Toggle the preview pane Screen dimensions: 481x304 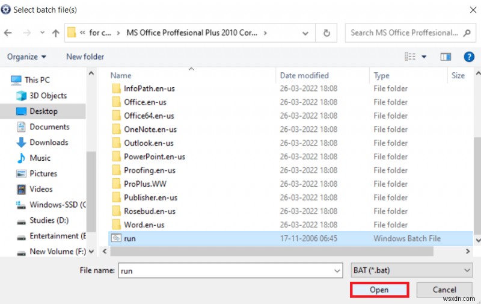point(446,57)
